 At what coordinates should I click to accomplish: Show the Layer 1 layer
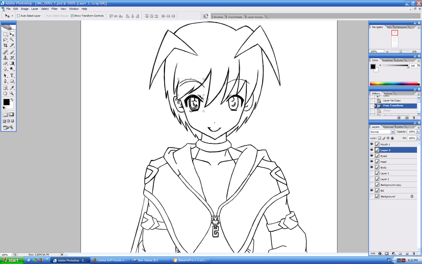click(x=372, y=173)
